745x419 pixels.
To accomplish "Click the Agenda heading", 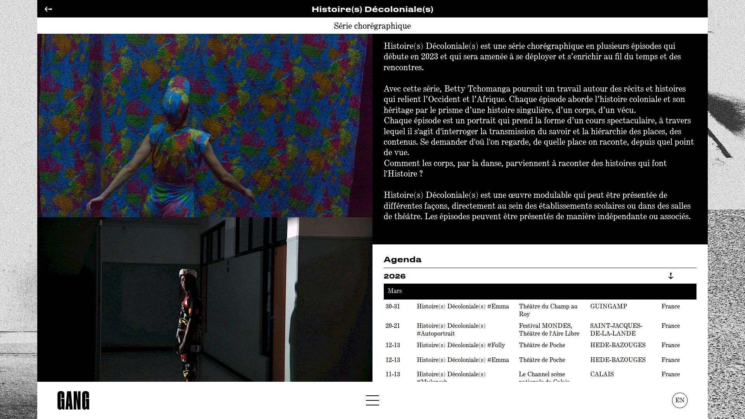I will click(402, 260).
